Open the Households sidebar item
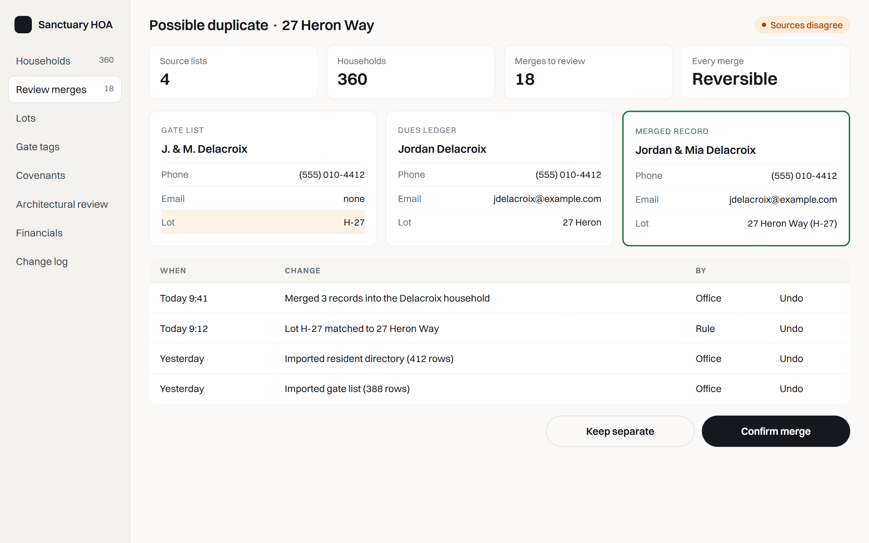Screen dimensions: 869x543 tap(65, 60)
